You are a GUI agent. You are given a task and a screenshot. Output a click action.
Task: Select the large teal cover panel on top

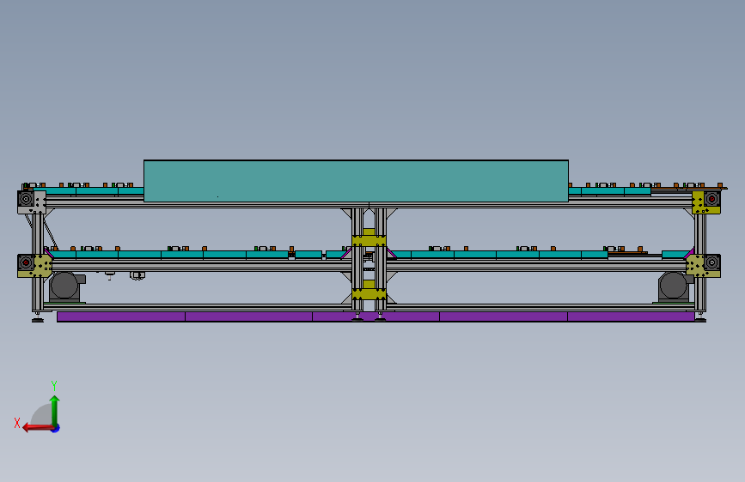tap(356, 181)
